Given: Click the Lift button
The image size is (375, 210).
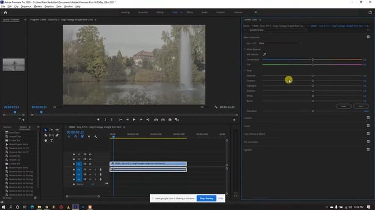Looking at the screenshot, I should 156,120.
